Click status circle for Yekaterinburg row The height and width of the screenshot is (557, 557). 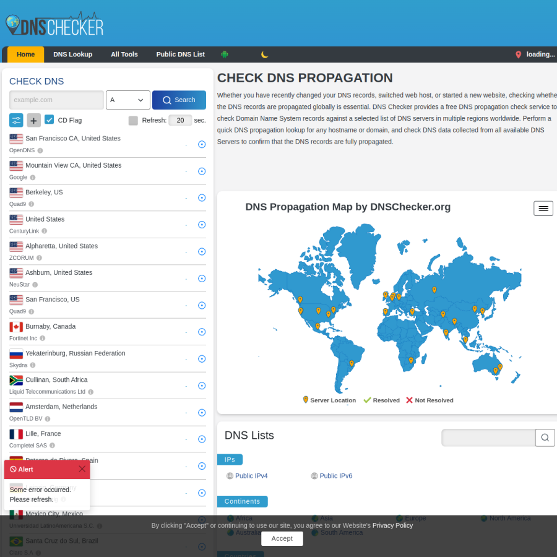[x=202, y=359]
